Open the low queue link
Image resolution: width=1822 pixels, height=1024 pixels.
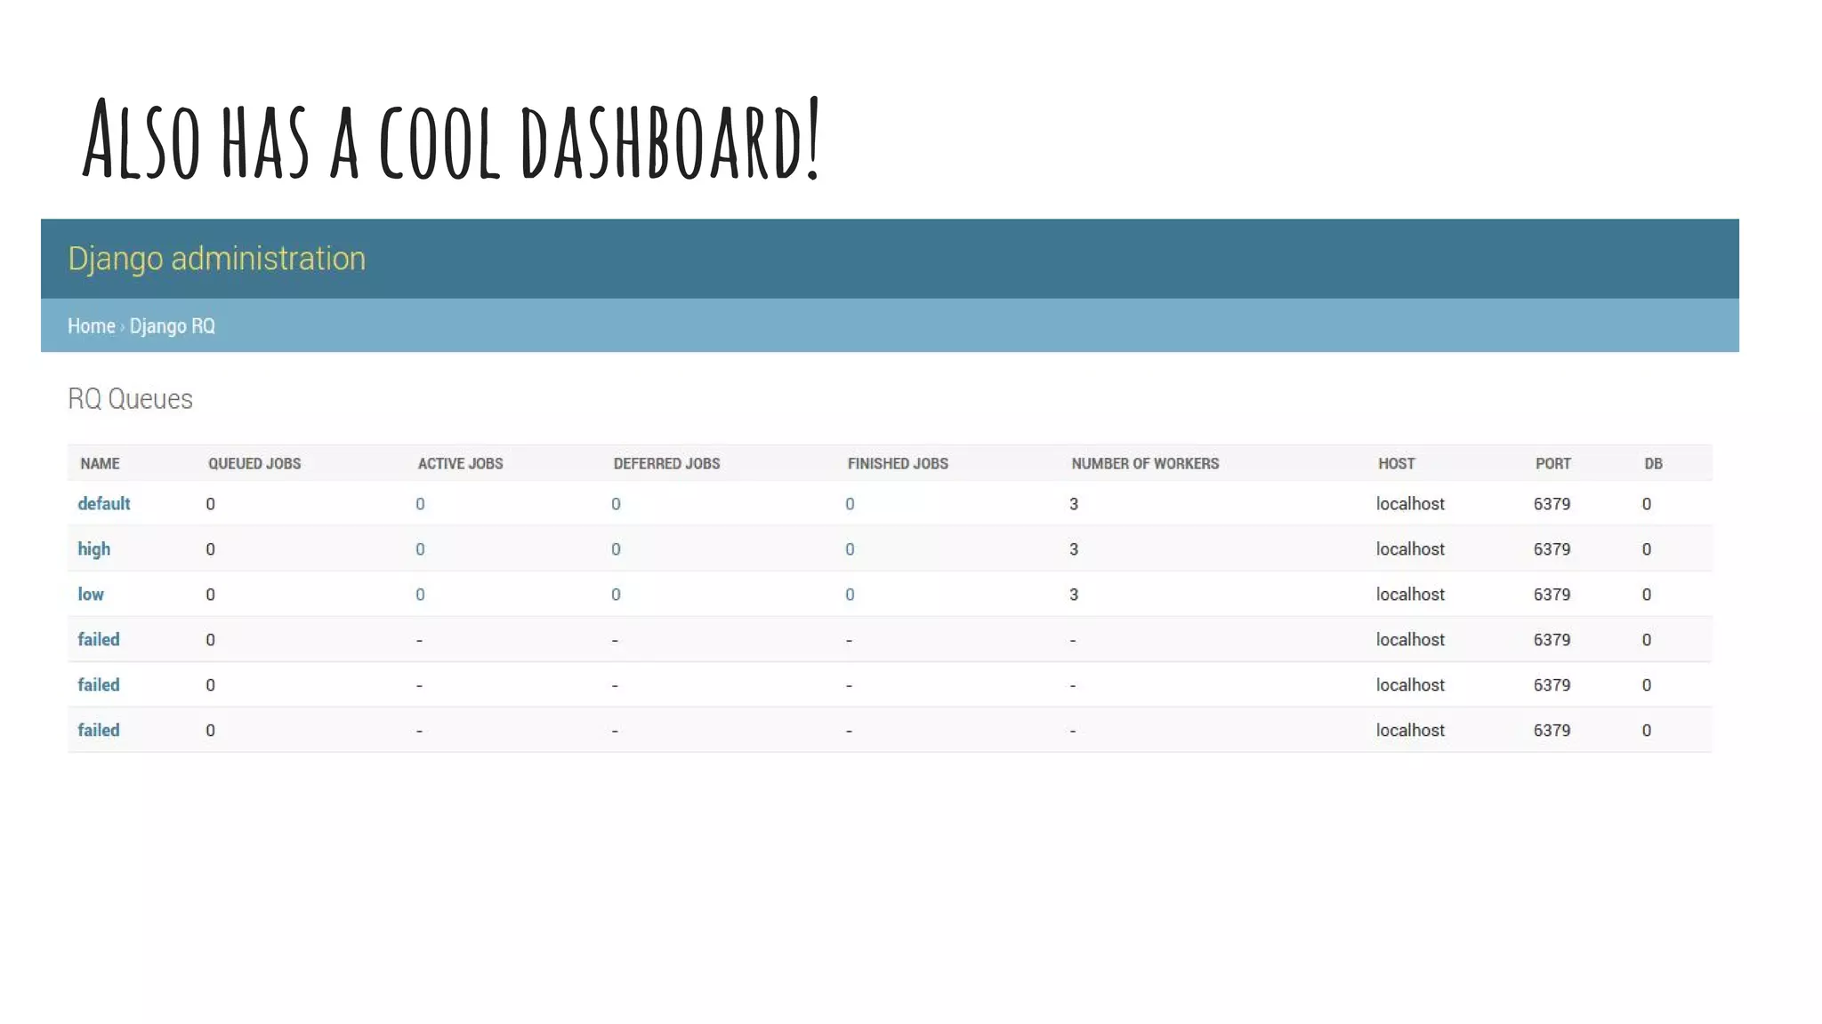pyautogui.click(x=90, y=594)
